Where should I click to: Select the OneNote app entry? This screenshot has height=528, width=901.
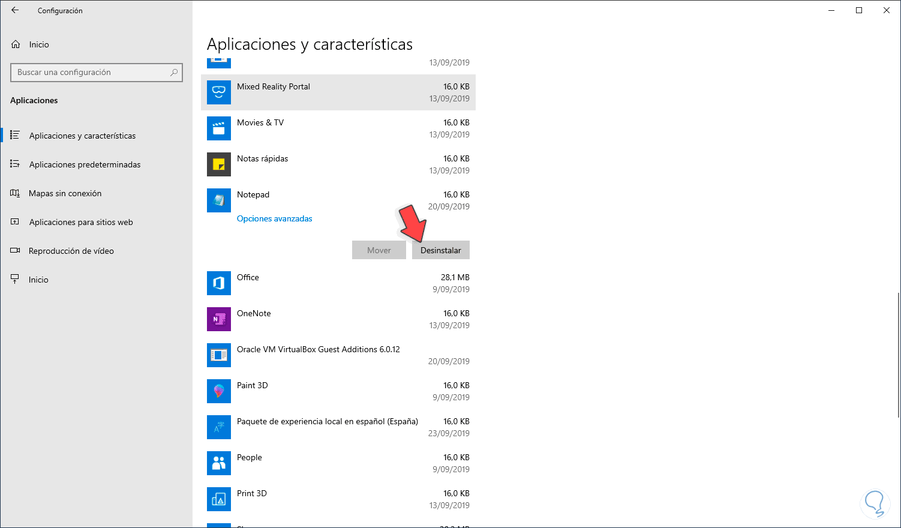click(338, 319)
